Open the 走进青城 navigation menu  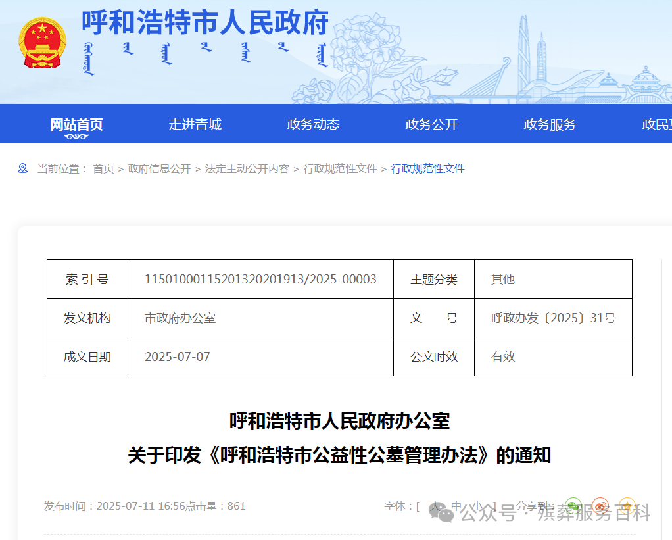tap(195, 124)
